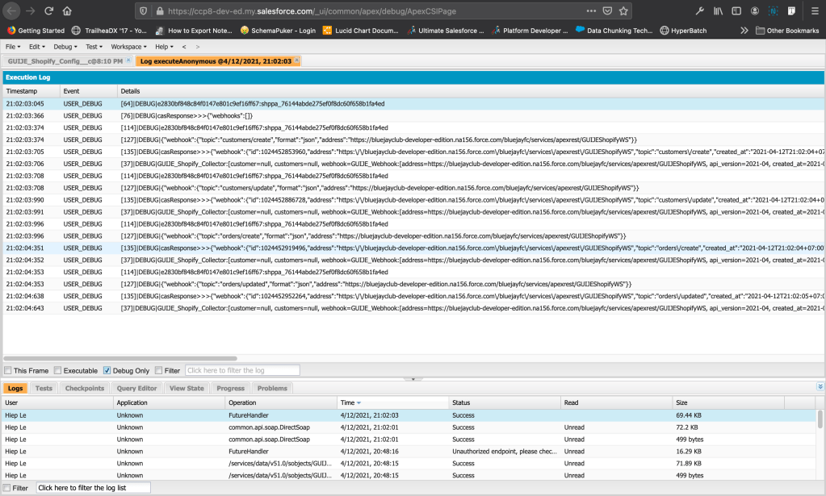Click the back arrow in console menu bar
The image size is (826, 496).
[184, 47]
